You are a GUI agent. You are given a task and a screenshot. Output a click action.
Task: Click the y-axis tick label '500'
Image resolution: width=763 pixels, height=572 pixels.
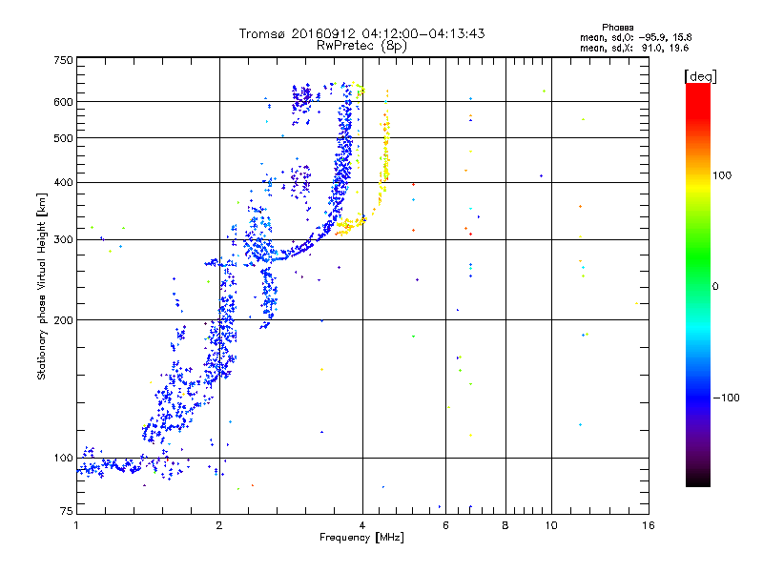click(x=63, y=138)
